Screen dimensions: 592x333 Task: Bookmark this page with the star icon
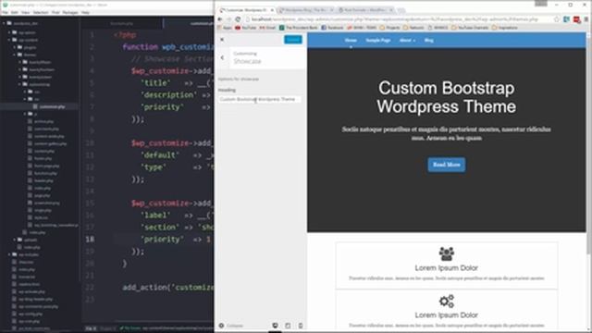(557, 19)
